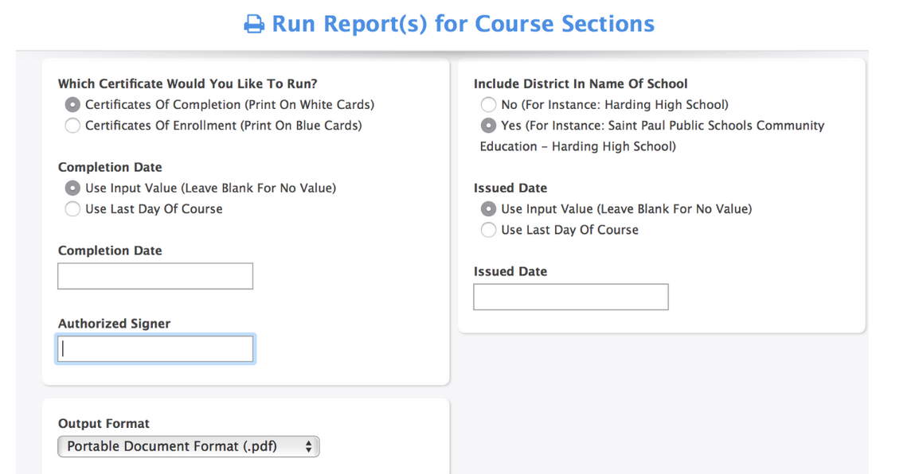915x474 pixels.
Task: Pick Use Last Day Of Course for Issued Date
Action: [x=488, y=230]
